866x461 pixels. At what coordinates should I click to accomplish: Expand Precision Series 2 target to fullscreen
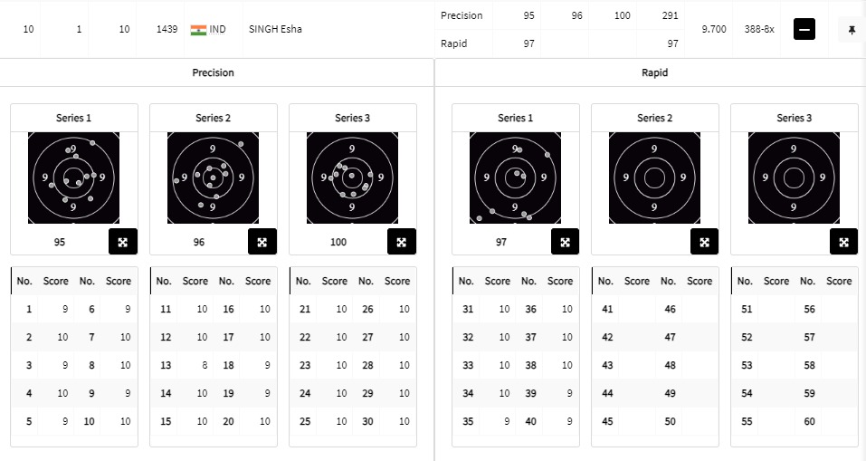tap(262, 242)
